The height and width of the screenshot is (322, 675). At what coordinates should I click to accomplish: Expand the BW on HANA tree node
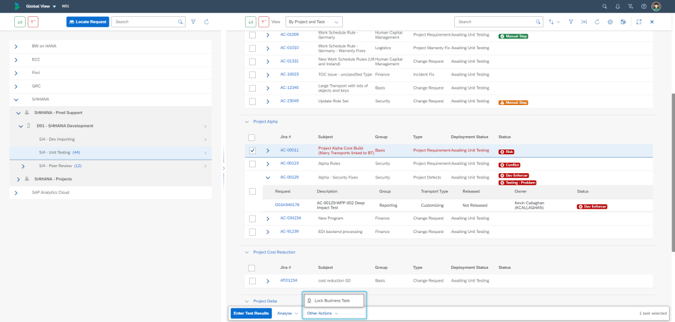click(16, 46)
